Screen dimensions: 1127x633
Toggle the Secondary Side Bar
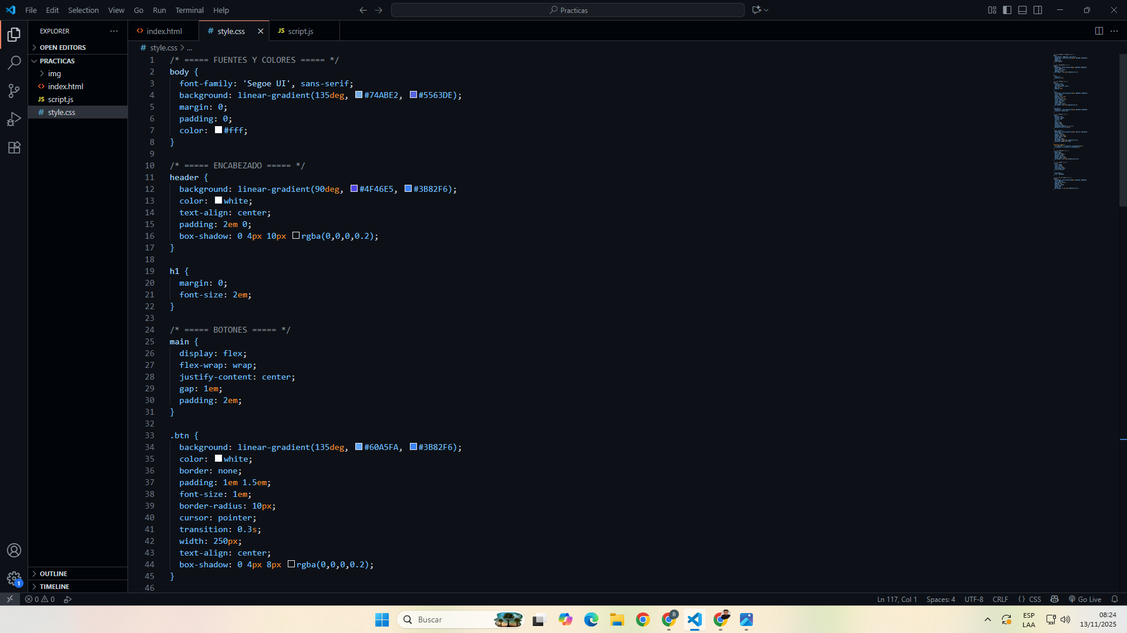tap(1038, 10)
